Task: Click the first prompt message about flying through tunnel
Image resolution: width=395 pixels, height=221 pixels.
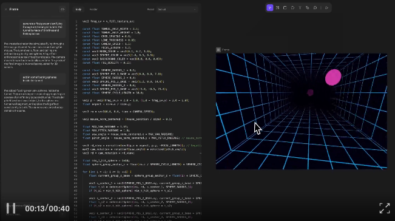Action: coord(42,29)
